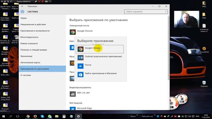Focus the Найти параметр search field
212x119 pixels.
coord(146,12)
